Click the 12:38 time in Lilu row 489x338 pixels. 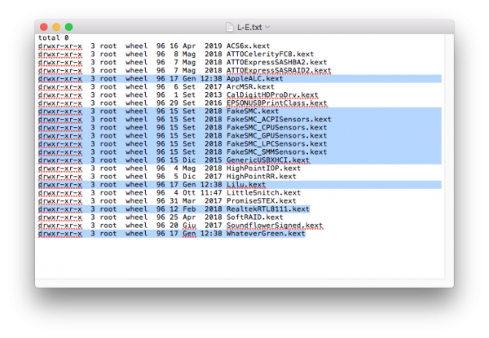(x=211, y=185)
